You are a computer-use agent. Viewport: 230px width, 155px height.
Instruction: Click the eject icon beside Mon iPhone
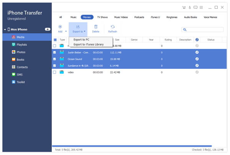tap(48, 29)
